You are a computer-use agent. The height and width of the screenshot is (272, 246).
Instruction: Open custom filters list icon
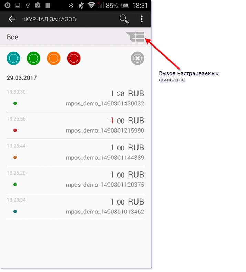(x=136, y=36)
